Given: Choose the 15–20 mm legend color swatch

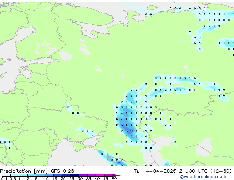Looking at the screenshot, I should coord(58,175).
